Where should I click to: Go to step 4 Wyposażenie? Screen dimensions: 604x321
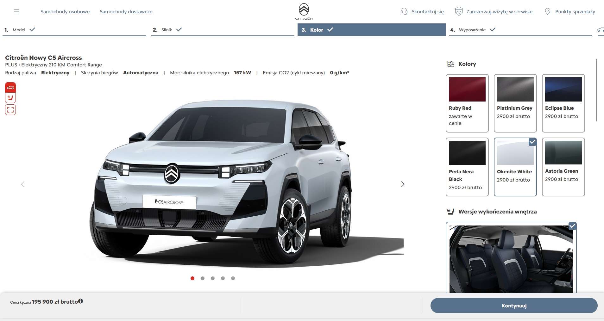click(520, 30)
